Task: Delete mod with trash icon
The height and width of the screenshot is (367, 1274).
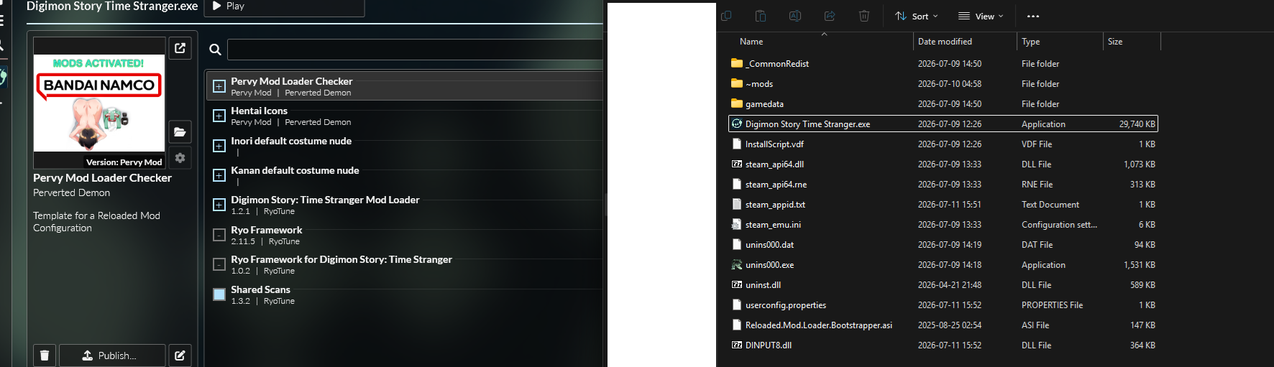Action: click(x=45, y=356)
